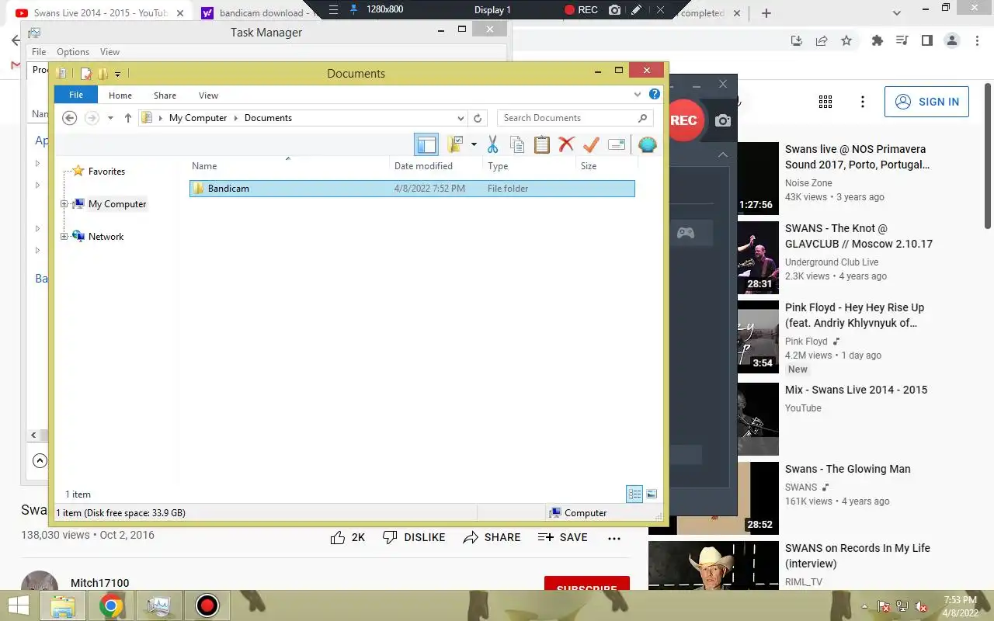Click Bandicam screenshot camera icon

pyautogui.click(x=723, y=120)
